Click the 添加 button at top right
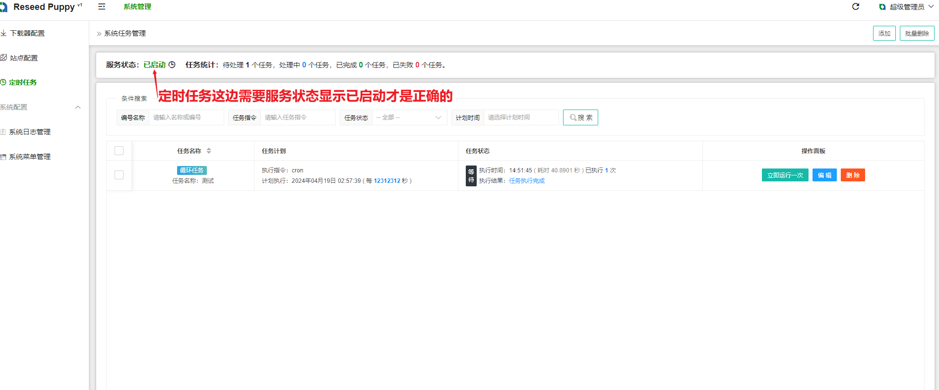Screen dimensions: 939x390 pos(884,33)
